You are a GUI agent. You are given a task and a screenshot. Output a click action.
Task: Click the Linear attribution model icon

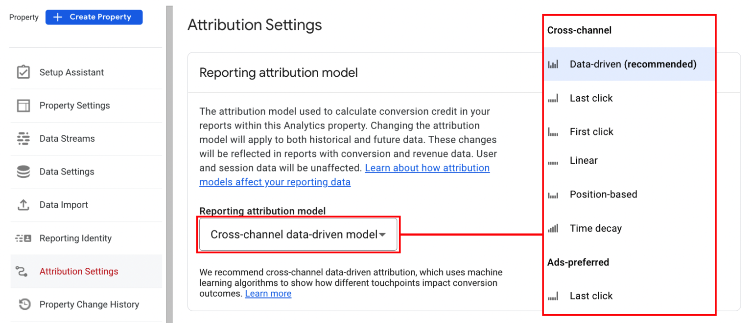click(x=553, y=160)
